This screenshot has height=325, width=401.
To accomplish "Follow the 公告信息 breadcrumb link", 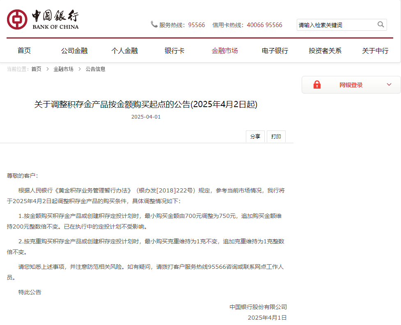I will pos(95,69).
